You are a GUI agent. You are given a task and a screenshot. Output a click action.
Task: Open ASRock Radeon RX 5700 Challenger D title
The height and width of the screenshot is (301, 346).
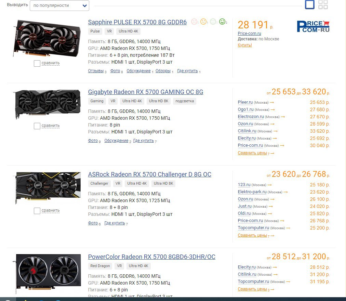pyautogui.click(x=150, y=174)
